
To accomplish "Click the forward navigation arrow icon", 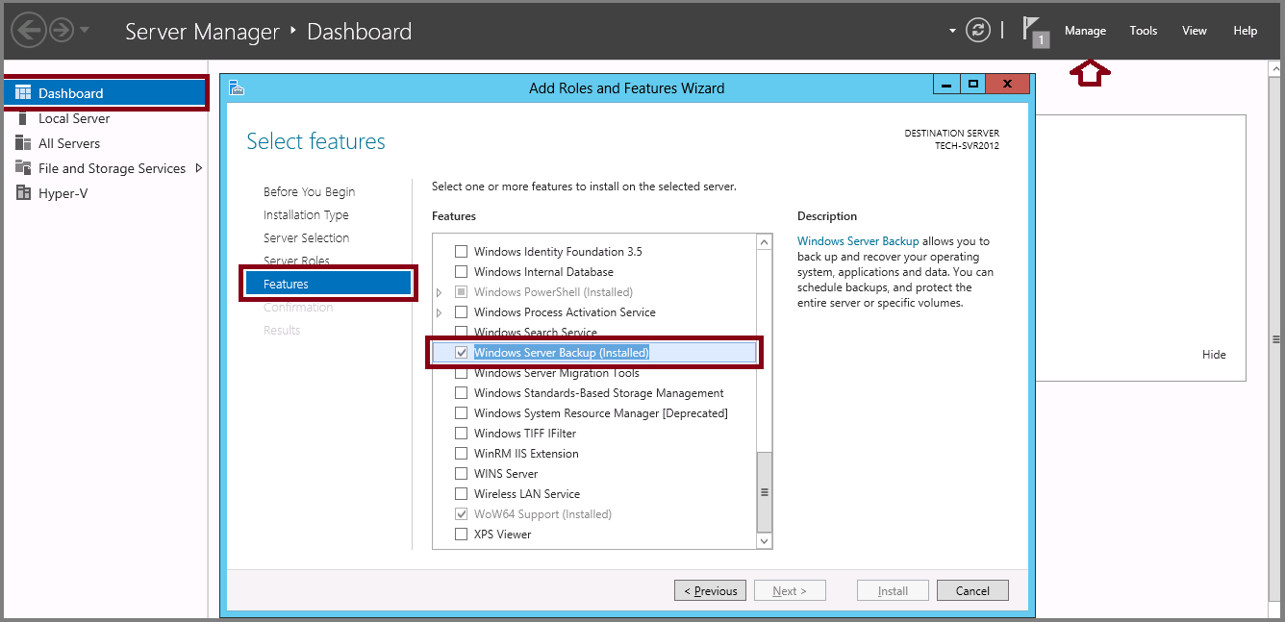I will [x=62, y=31].
